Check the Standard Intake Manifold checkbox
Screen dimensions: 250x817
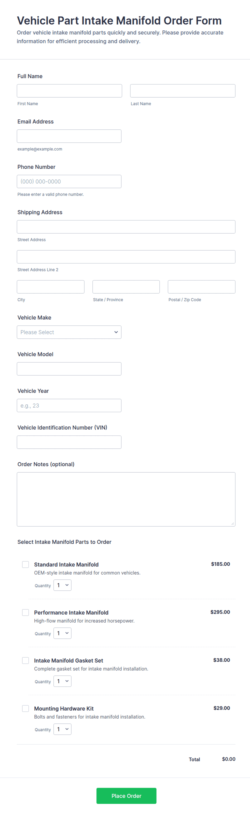25,564
